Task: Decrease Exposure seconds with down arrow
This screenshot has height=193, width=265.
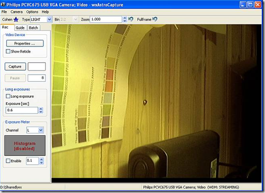Action: click(x=41, y=112)
